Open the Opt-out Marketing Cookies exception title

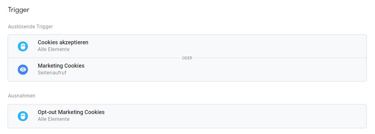point(71,112)
